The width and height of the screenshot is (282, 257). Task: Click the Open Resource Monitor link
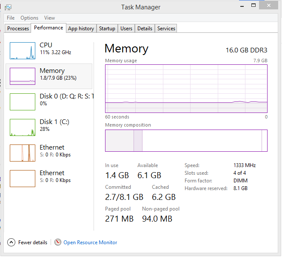pos(90,243)
